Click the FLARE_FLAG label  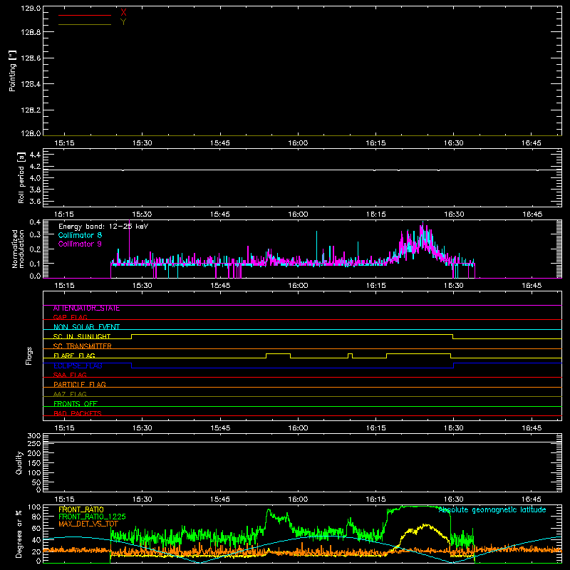(x=74, y=356)
